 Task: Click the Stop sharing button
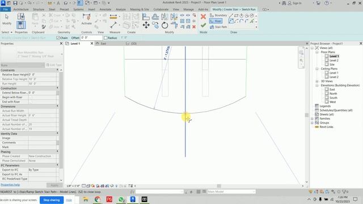click(x=52, y=200)
